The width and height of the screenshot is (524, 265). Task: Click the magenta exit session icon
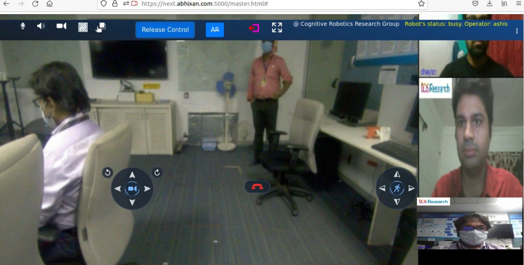254,28
